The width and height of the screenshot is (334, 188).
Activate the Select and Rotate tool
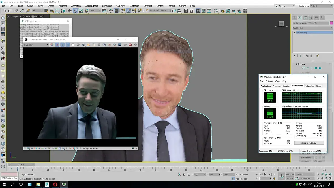click(75, 11)
